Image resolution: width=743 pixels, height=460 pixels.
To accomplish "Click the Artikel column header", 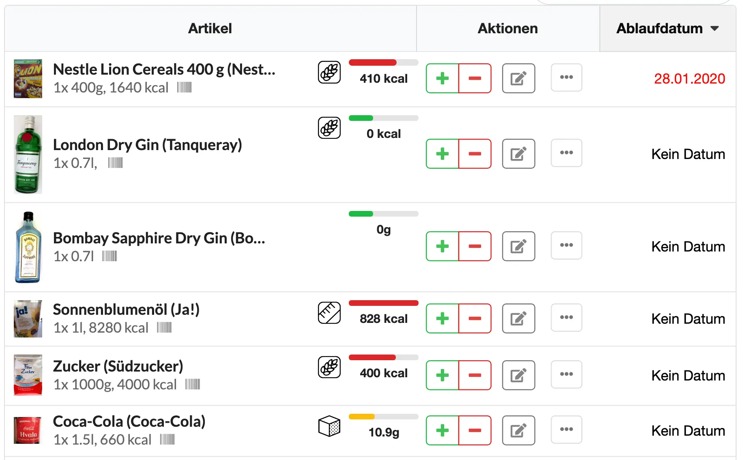I will (210, 28).
